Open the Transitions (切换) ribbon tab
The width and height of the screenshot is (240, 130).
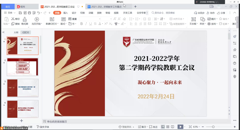[82, 13]
